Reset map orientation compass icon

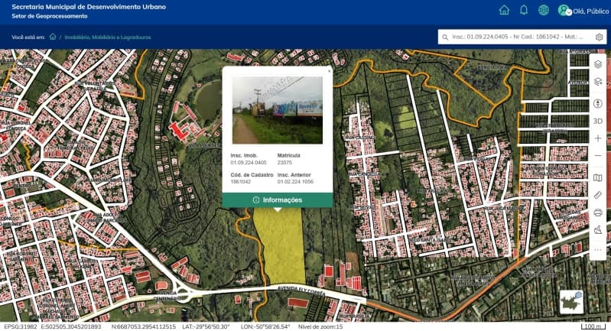pos(598,104)
